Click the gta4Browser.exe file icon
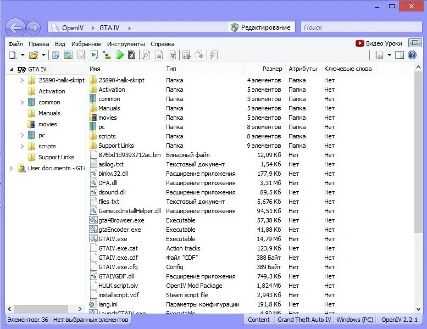The width and height of the screenshot is (427, 329). click(x=93, y=220)
